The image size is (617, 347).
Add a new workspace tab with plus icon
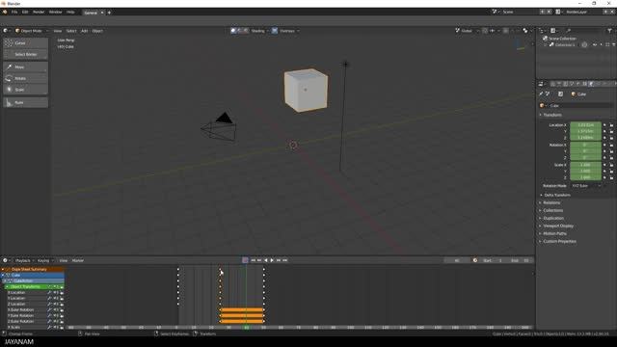click(109, 13)
